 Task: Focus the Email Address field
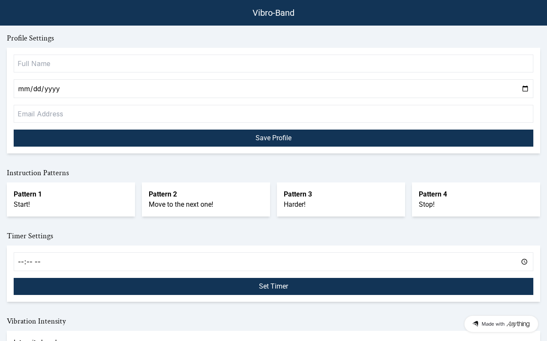[x=273, y=114]
